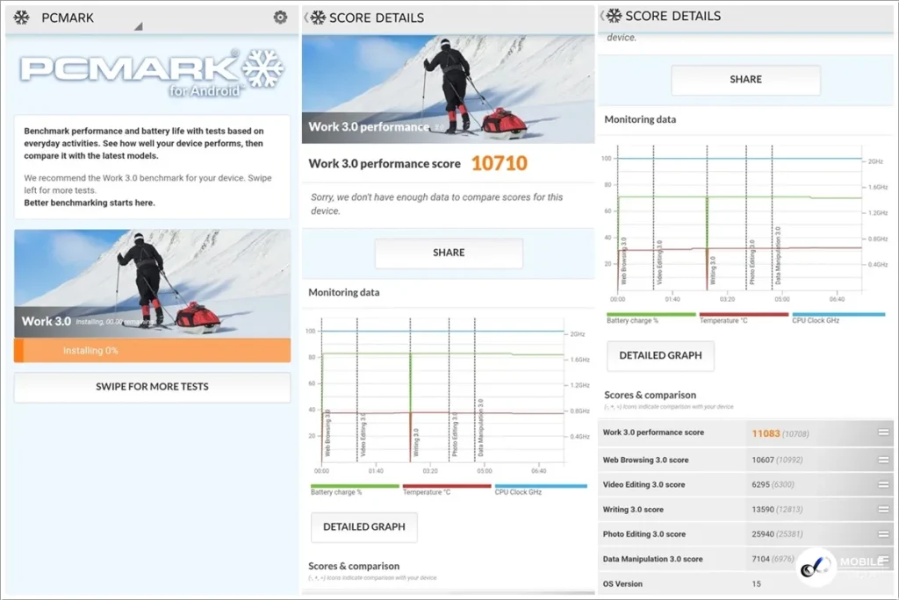The height and width of the screenshot is (600, 899).
Task: Select the Video Editing 3.0 score label
Action: (x=644, y=485)
